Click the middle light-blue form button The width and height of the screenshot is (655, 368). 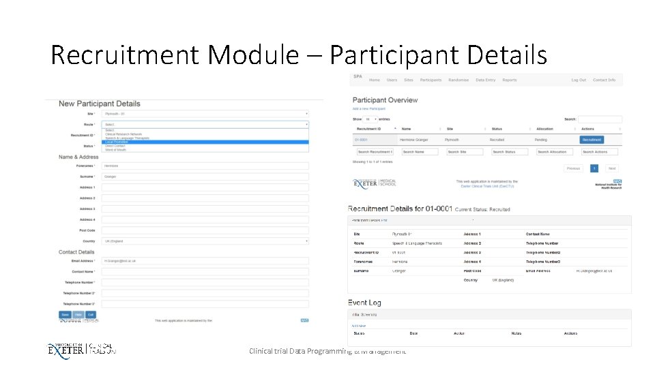tap(78, 315)
